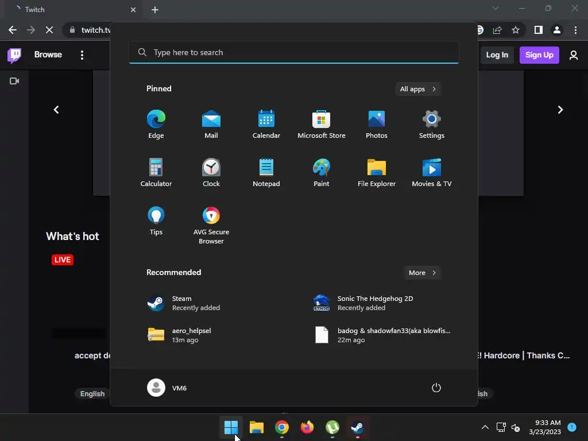Show hidden system tray icons
Viewport: 588px width, 441px height.
485,427
